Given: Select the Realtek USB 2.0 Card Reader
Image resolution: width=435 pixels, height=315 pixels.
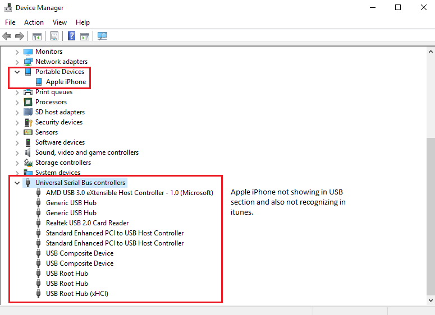Looking at the screenshot, I should (x=88, y=223).
